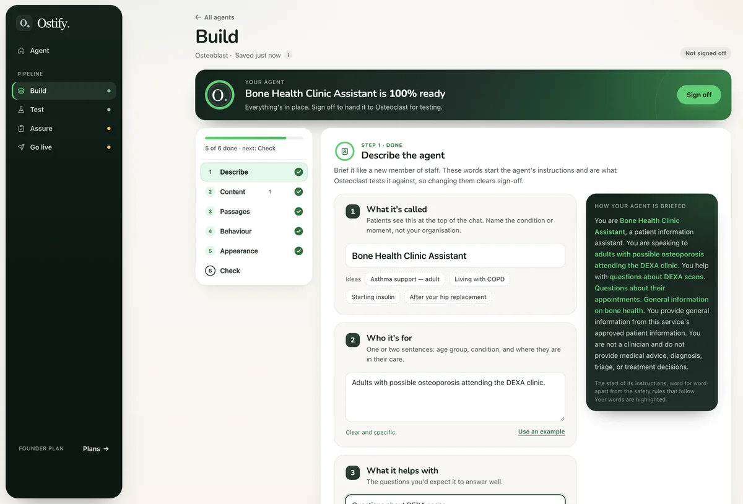Use the 'After your hip replacement' idea
The height and width of the screenshot is (504, 743).
click(x=448, y=297)
